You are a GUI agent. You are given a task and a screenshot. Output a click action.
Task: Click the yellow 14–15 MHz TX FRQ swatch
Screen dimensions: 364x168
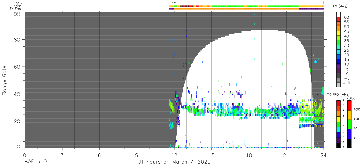pyautogui.click(x=339, y=119)
